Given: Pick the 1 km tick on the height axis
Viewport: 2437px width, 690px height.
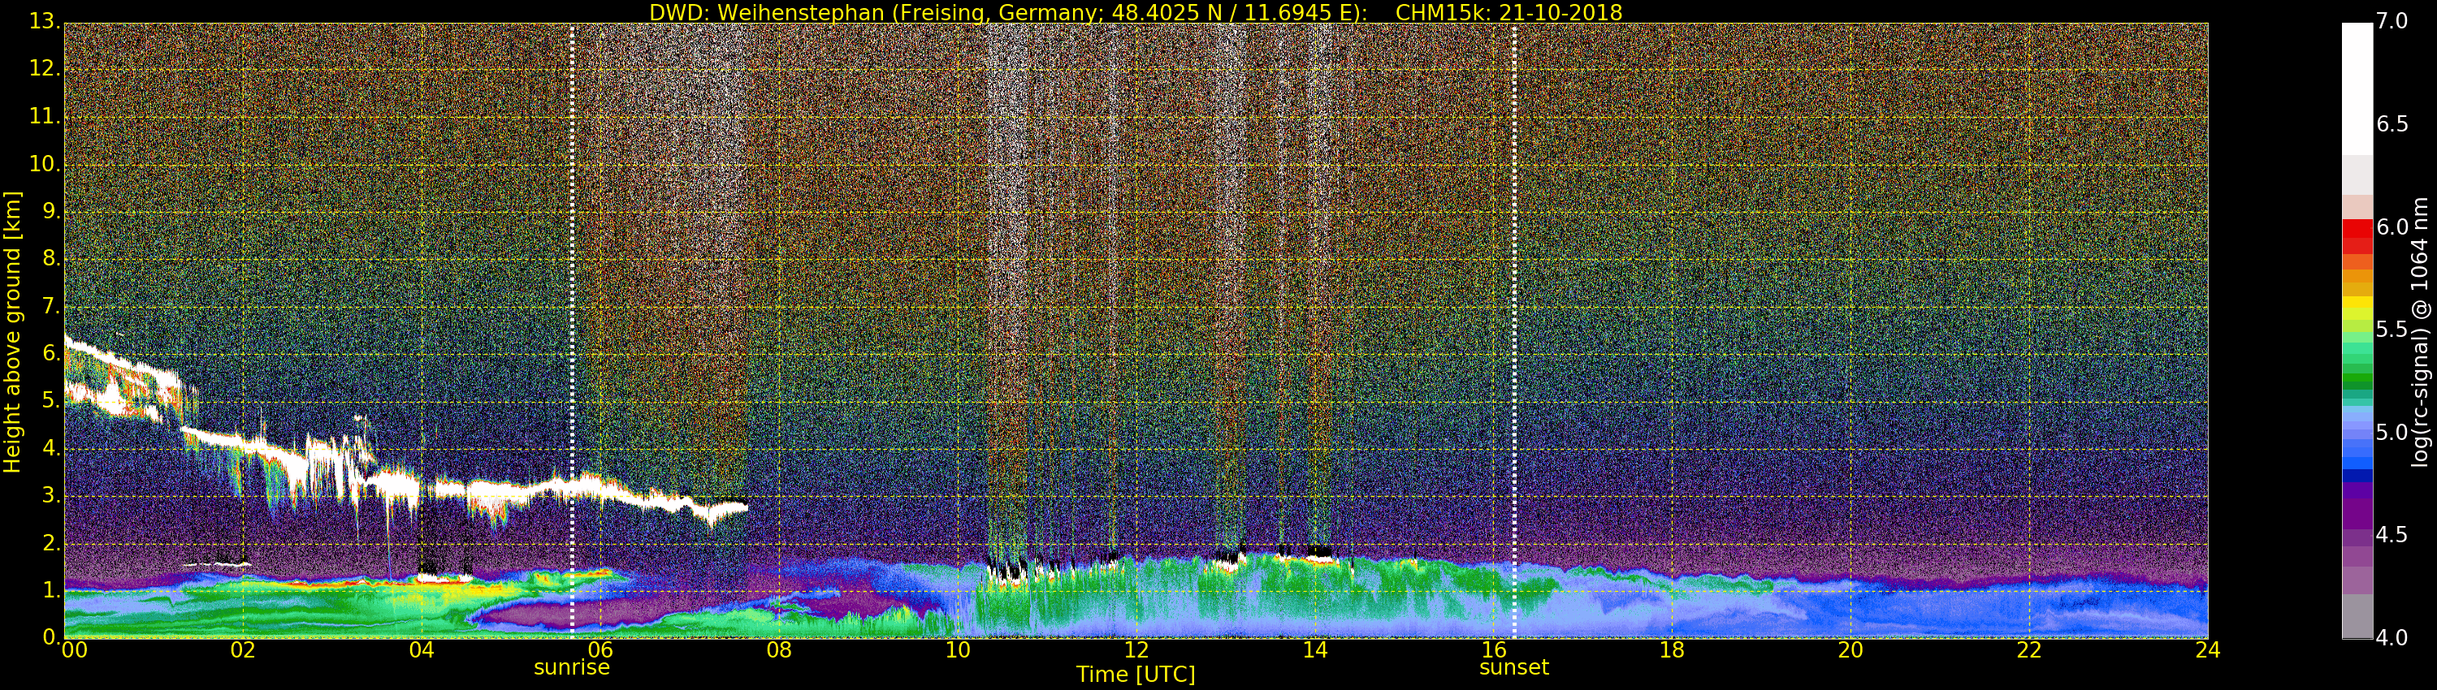Looking at the screenshot, I should pyautogui.click(x=51, y=591).
